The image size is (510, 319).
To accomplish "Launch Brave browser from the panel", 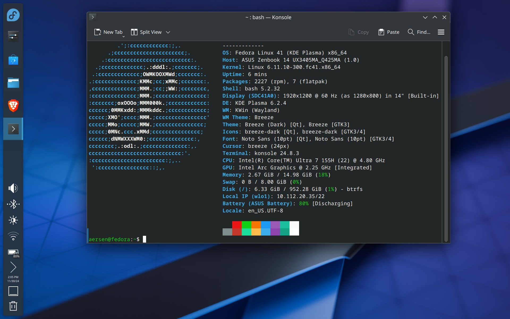I will tap(13, 106).
